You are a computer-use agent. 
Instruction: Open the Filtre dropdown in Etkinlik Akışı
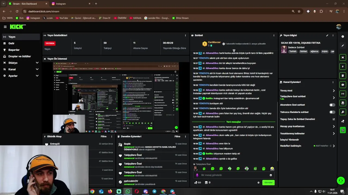click(x=104, y=136)
